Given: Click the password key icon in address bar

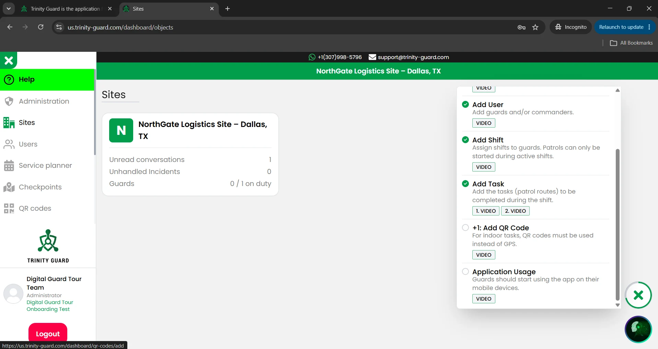Looking at the screenshot, I should pos(521,27).
